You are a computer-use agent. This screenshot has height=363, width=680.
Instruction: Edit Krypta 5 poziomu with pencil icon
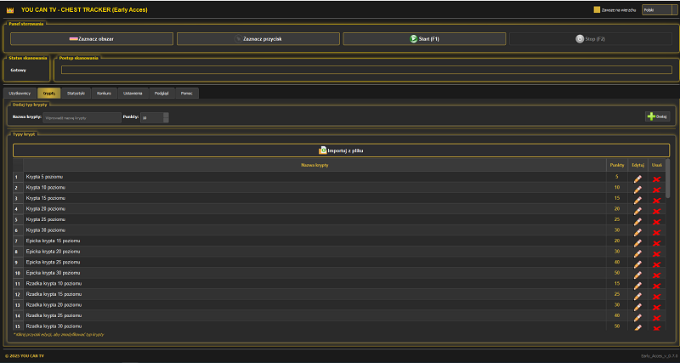(x=637, y=179)
